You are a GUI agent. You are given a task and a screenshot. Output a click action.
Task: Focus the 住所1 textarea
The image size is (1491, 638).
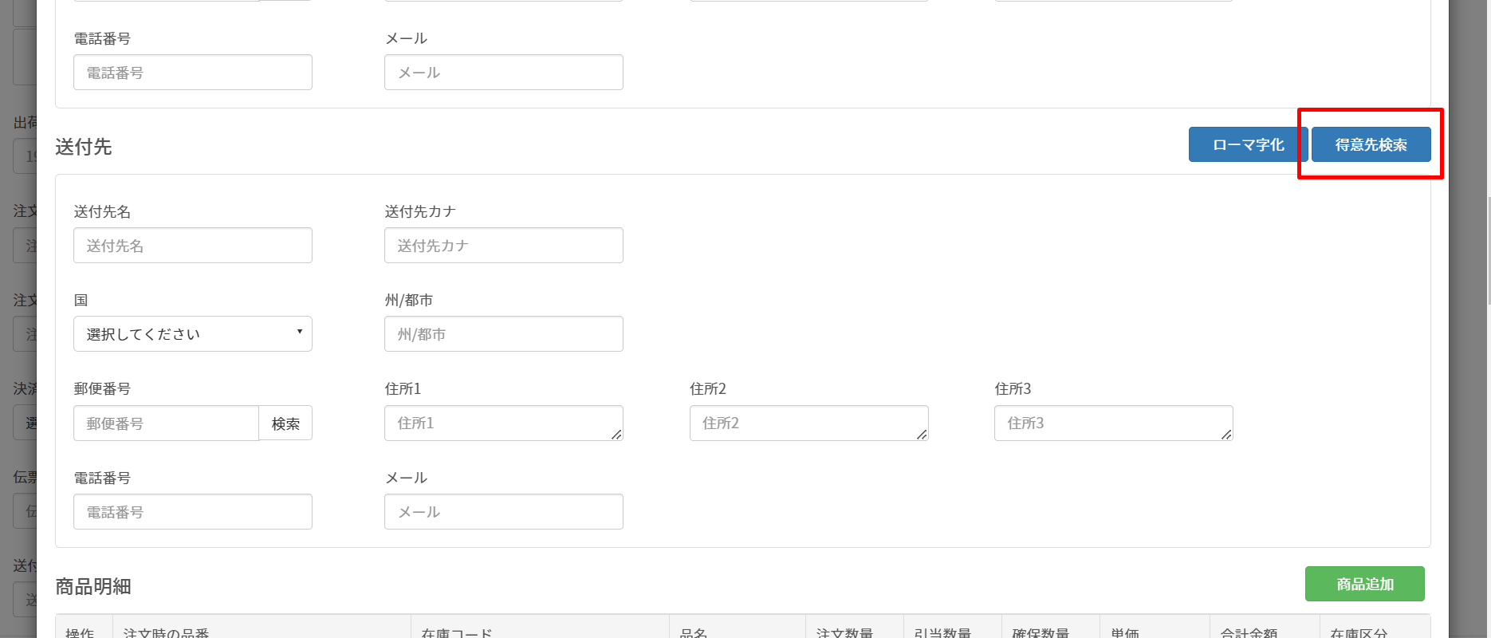point(504,423)
